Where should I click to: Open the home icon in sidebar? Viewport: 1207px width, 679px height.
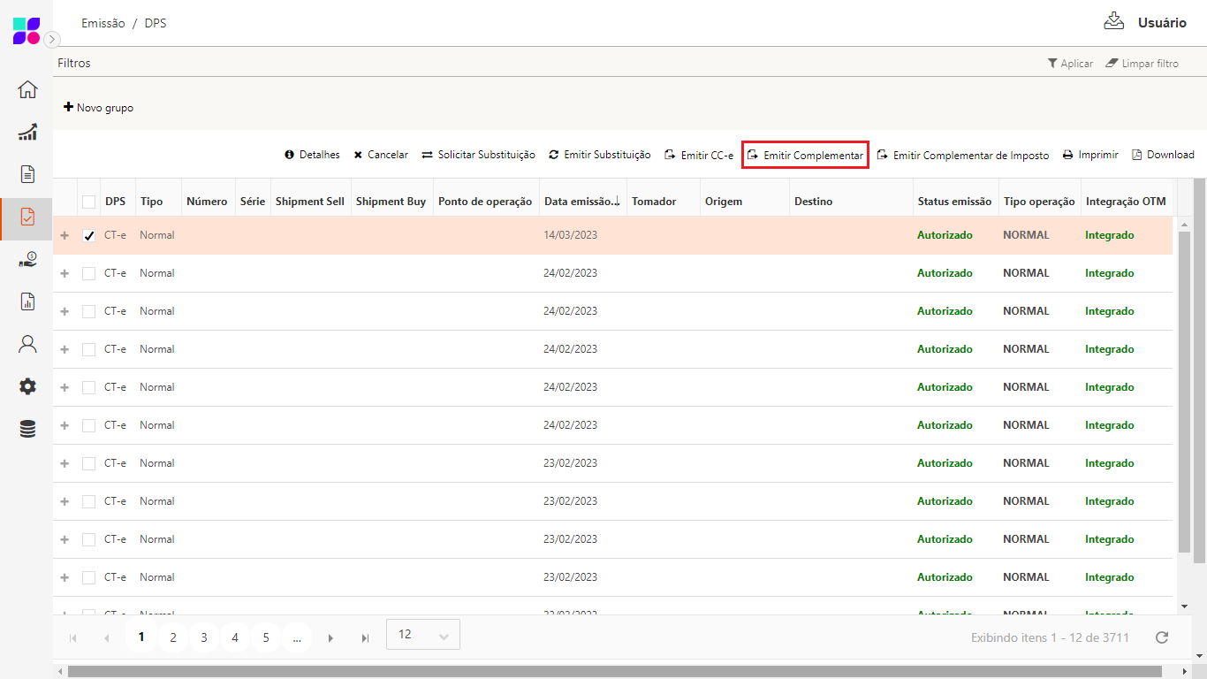tap(27, 89)
